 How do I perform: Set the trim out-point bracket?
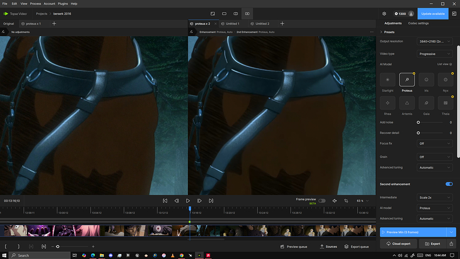tap(18, 247)
